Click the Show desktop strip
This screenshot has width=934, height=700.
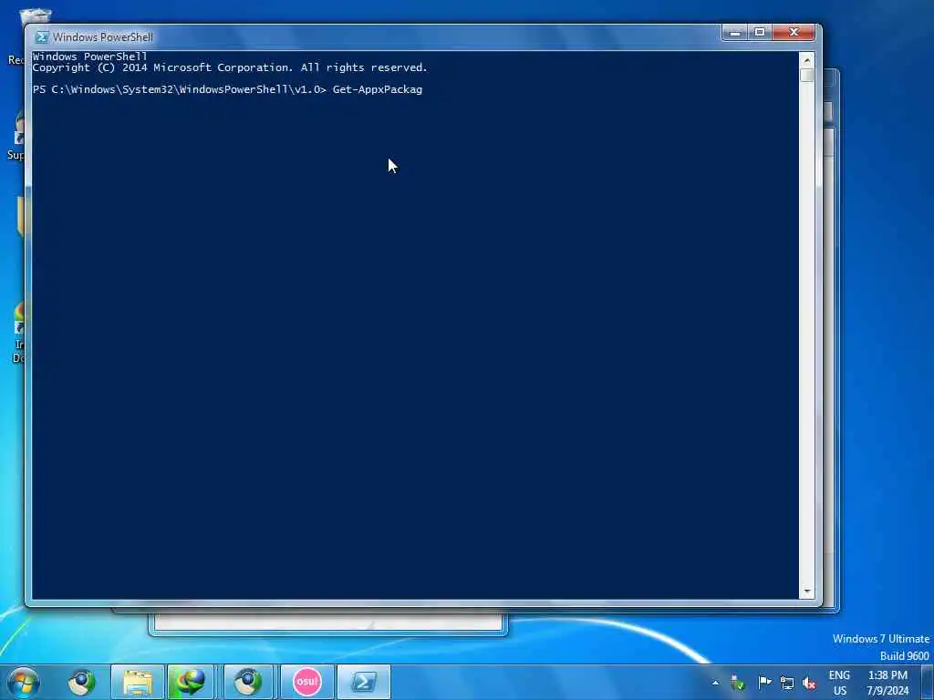[x=928, y=682]
